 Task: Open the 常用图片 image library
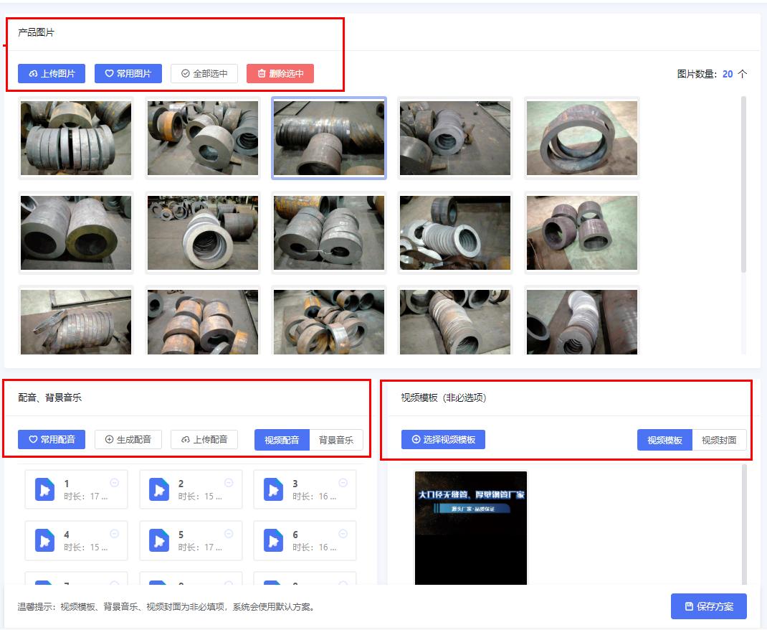click(x=128, y=73)
